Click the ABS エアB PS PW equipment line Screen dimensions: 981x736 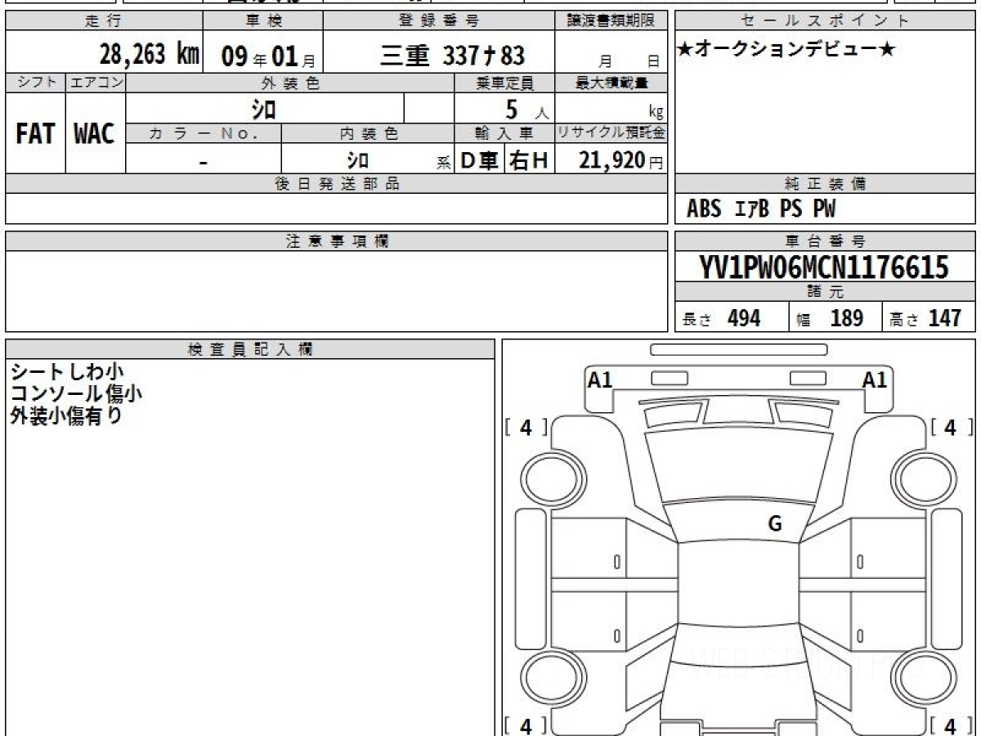point(760,209)
